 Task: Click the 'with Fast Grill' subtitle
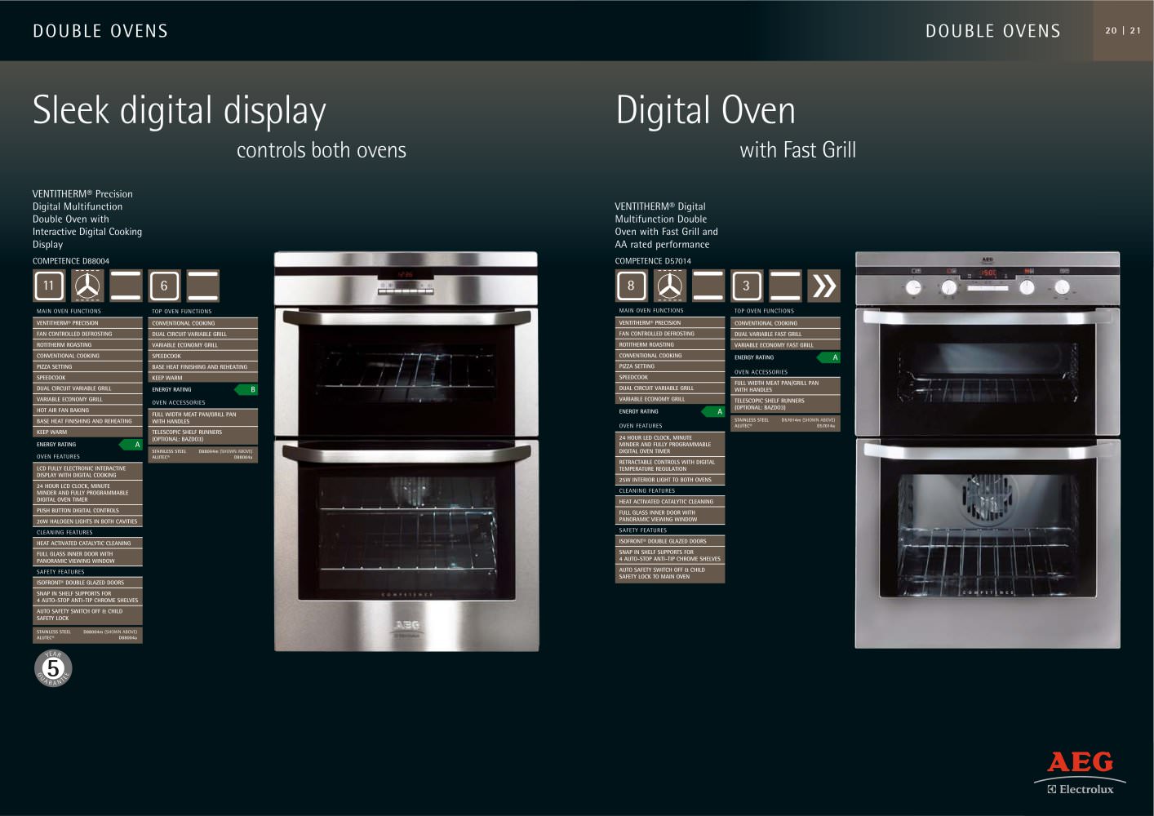(798, 150)
